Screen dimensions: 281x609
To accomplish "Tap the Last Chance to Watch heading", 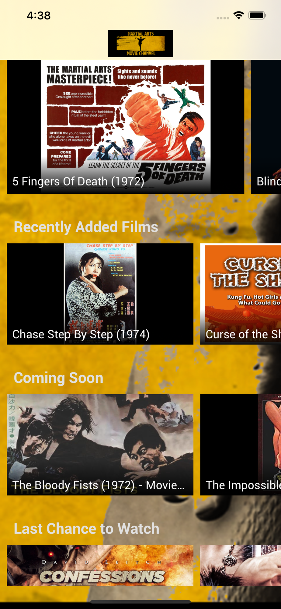I will click(x=87, y=529).
